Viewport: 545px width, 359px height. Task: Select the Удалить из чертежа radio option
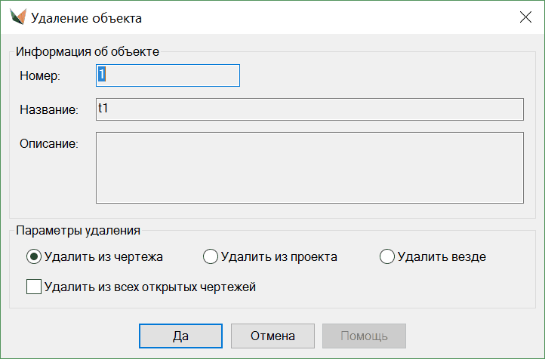click(x=34, y=256)
